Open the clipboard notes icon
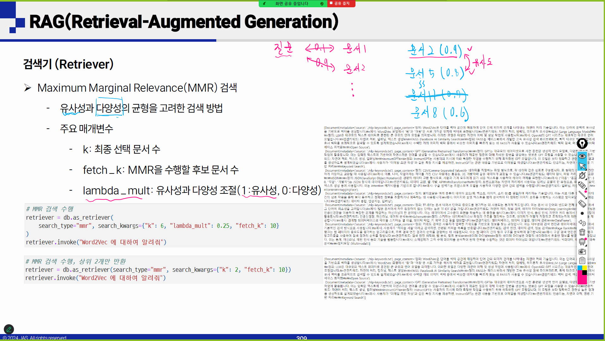Screen dimensions: 605x341 (x=582, y=261)
